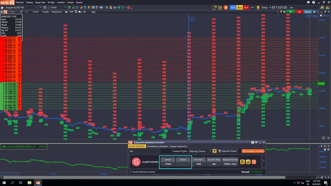The image size is (331, 186).
Task: Open the Analizler menu
Action: point(61,2)
